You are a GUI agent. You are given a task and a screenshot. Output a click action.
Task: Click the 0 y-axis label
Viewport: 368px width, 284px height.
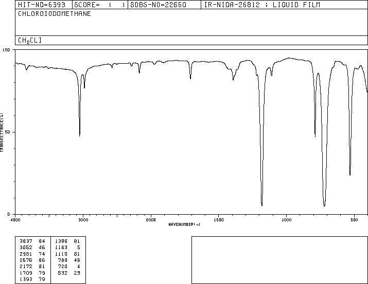(x=9, y=214)
